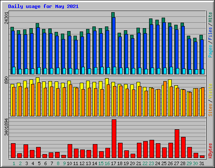Click the day label 6
The width and height of the screenshot is (215, 168).
coord(45,163)
